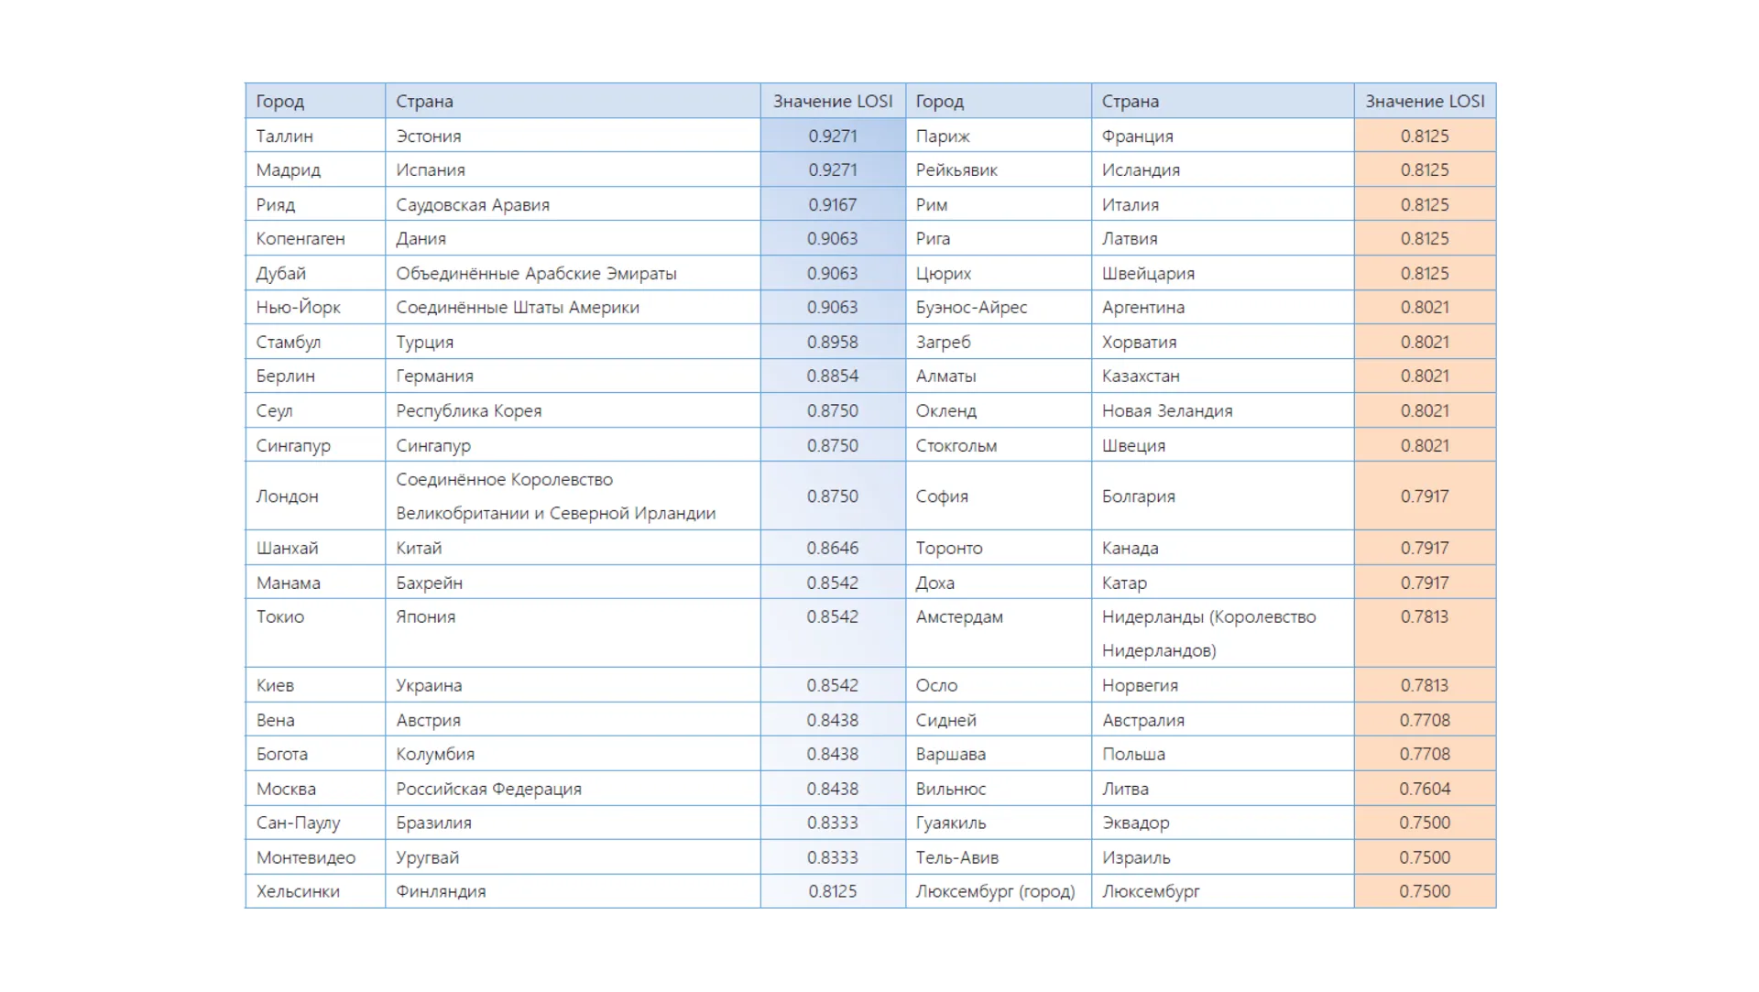The height and width of the screenshot is (992, 1759).
Task: Select the 0.8958 LOSI value
Action: pyautogui.click(x=833, y=342)
